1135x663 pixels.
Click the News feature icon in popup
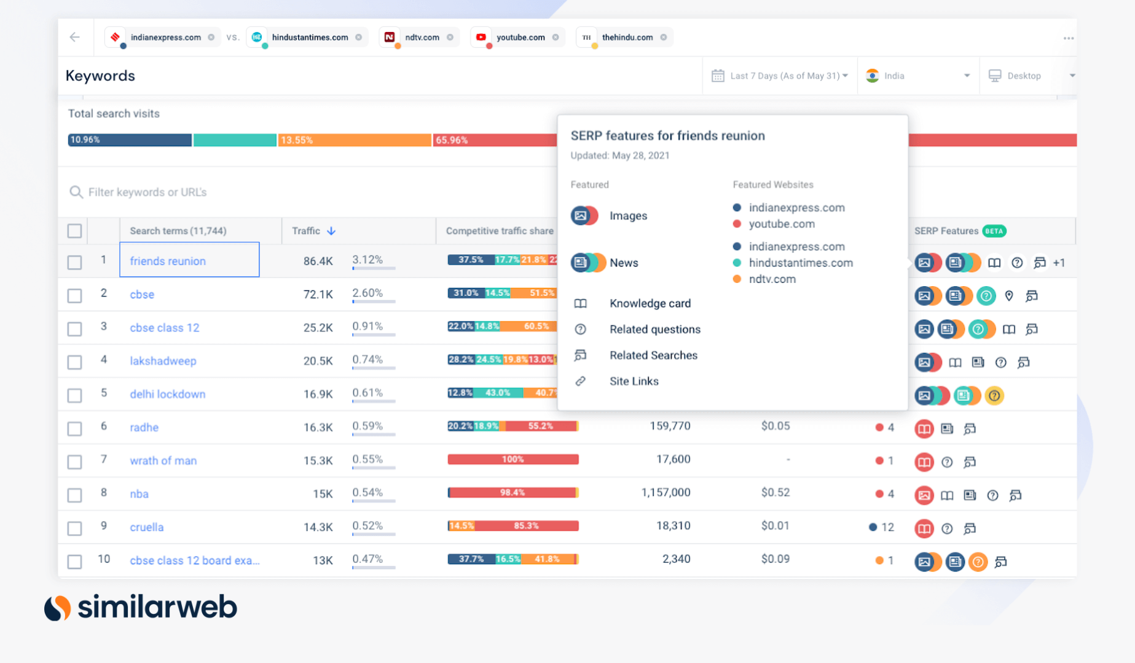588,263
